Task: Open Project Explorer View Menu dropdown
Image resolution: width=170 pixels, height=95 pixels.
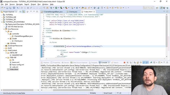Action: [31, 12]
